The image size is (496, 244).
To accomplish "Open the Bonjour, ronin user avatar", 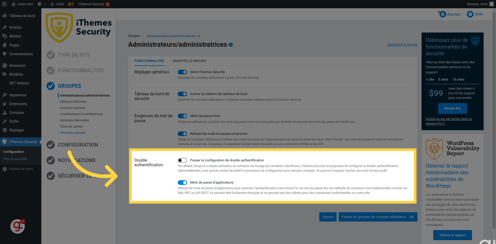I will tap(491, 4).
